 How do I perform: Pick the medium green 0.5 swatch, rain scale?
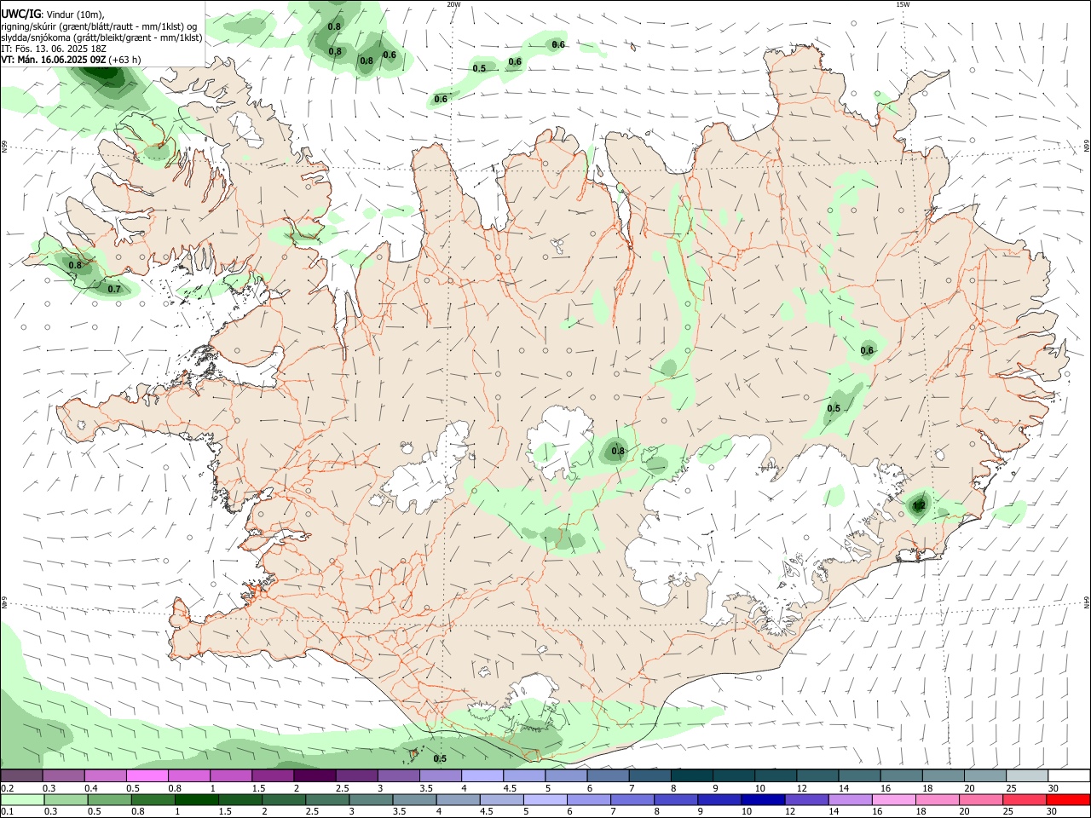110,800
